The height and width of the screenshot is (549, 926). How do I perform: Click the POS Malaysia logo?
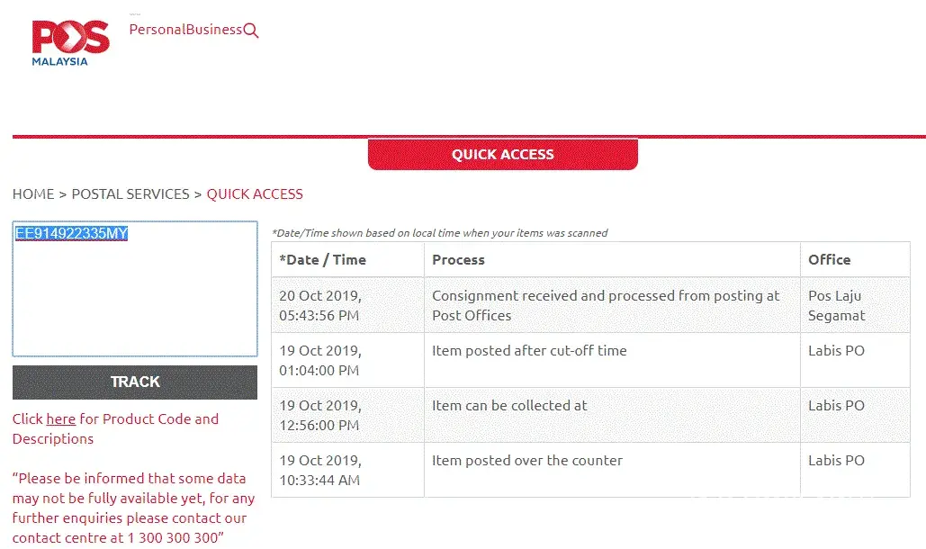pyautogui.click(x=70, y=41)
